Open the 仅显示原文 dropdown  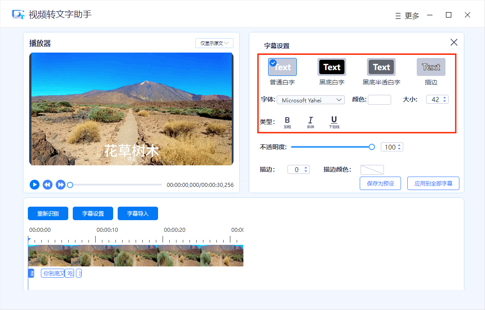click(x=214, y=43)
